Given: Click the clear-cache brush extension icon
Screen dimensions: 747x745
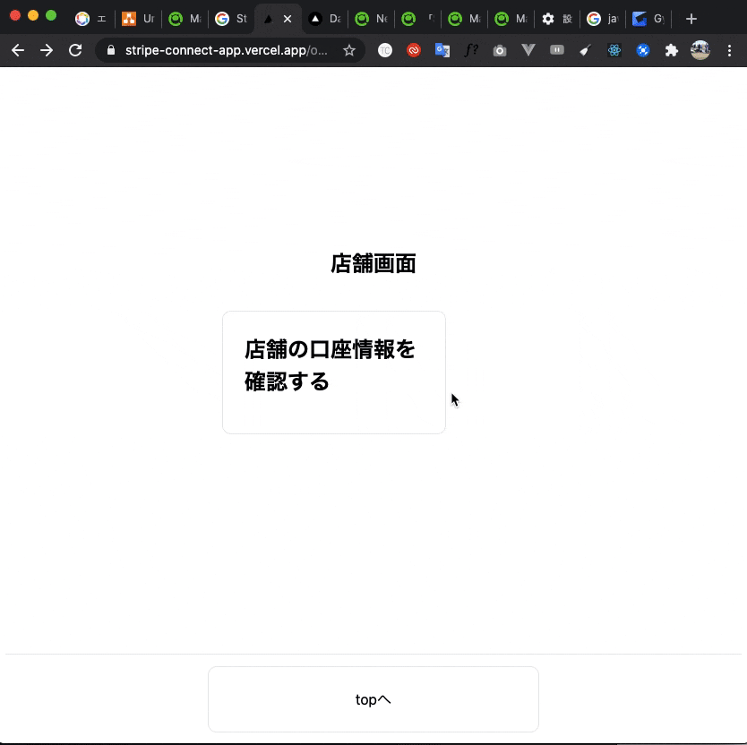Looking at the screenshot, I should tap(585, 50).
